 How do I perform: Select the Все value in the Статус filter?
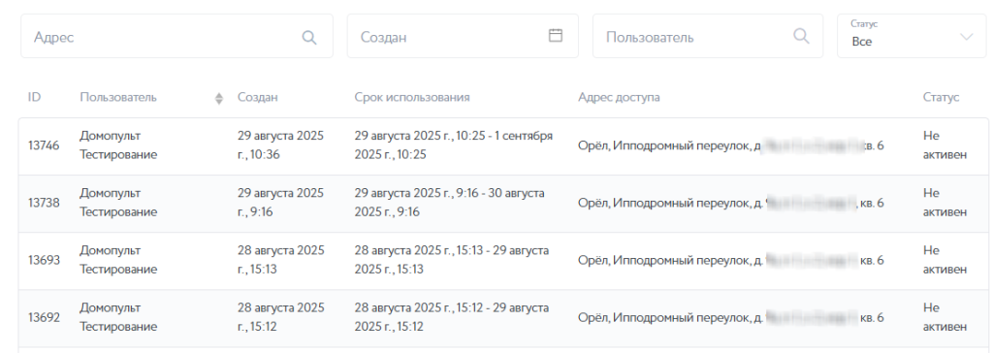coord(862,42)
